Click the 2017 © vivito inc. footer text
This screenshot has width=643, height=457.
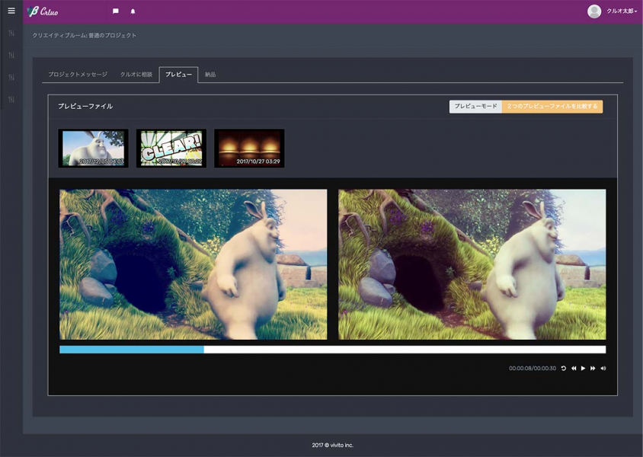click(333, 445)
